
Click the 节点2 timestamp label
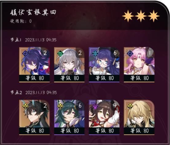click(x=34, y=92)
